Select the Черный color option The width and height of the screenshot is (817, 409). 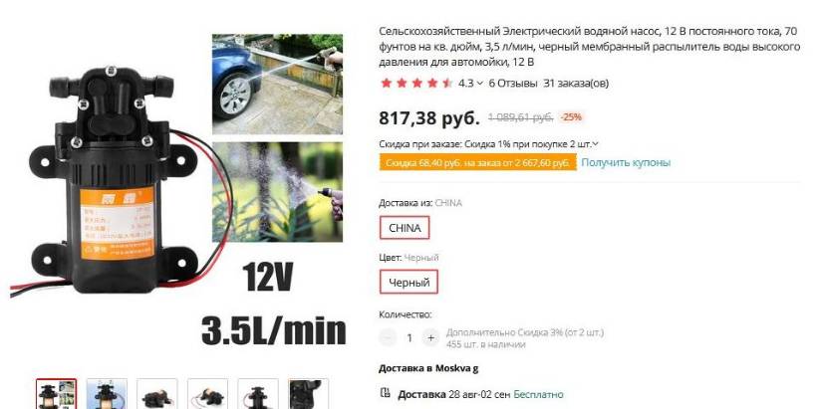click(409, 282)
